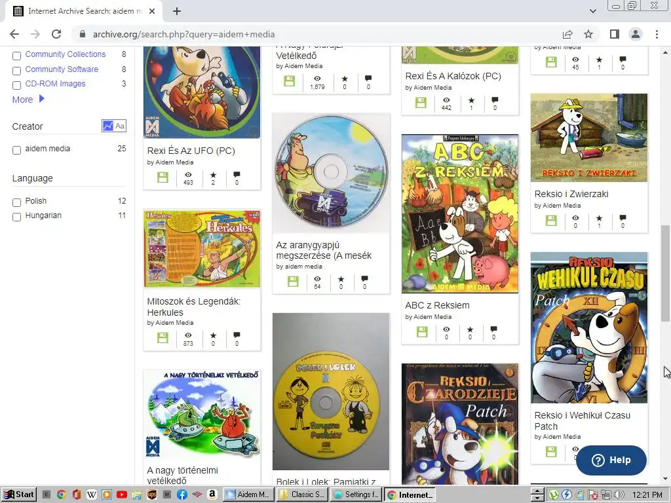Screen dimensions: 671x503
Task: Open ABC z Reksiem title link
Action: point(437,305)
